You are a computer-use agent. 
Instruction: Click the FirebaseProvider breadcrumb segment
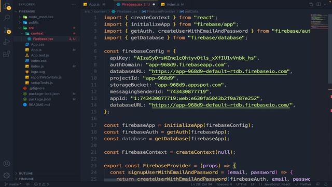point(158,11)
